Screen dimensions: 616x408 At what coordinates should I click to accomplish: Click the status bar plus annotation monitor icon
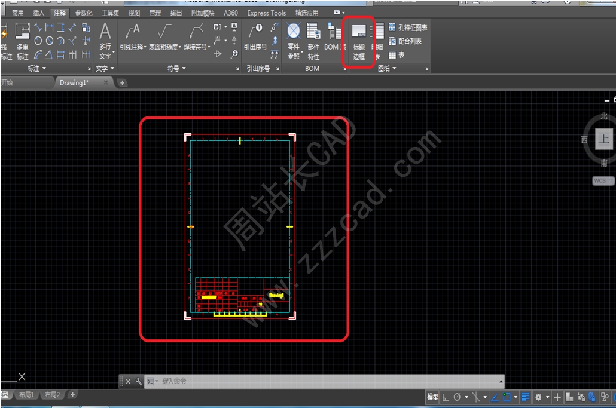[x=557, y=397]
